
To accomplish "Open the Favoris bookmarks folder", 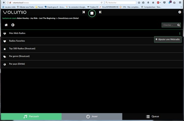I will coord(40,7).
